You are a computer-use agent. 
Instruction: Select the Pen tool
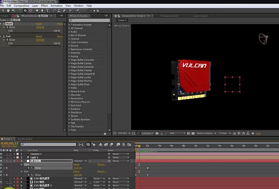tap(42, 11)
